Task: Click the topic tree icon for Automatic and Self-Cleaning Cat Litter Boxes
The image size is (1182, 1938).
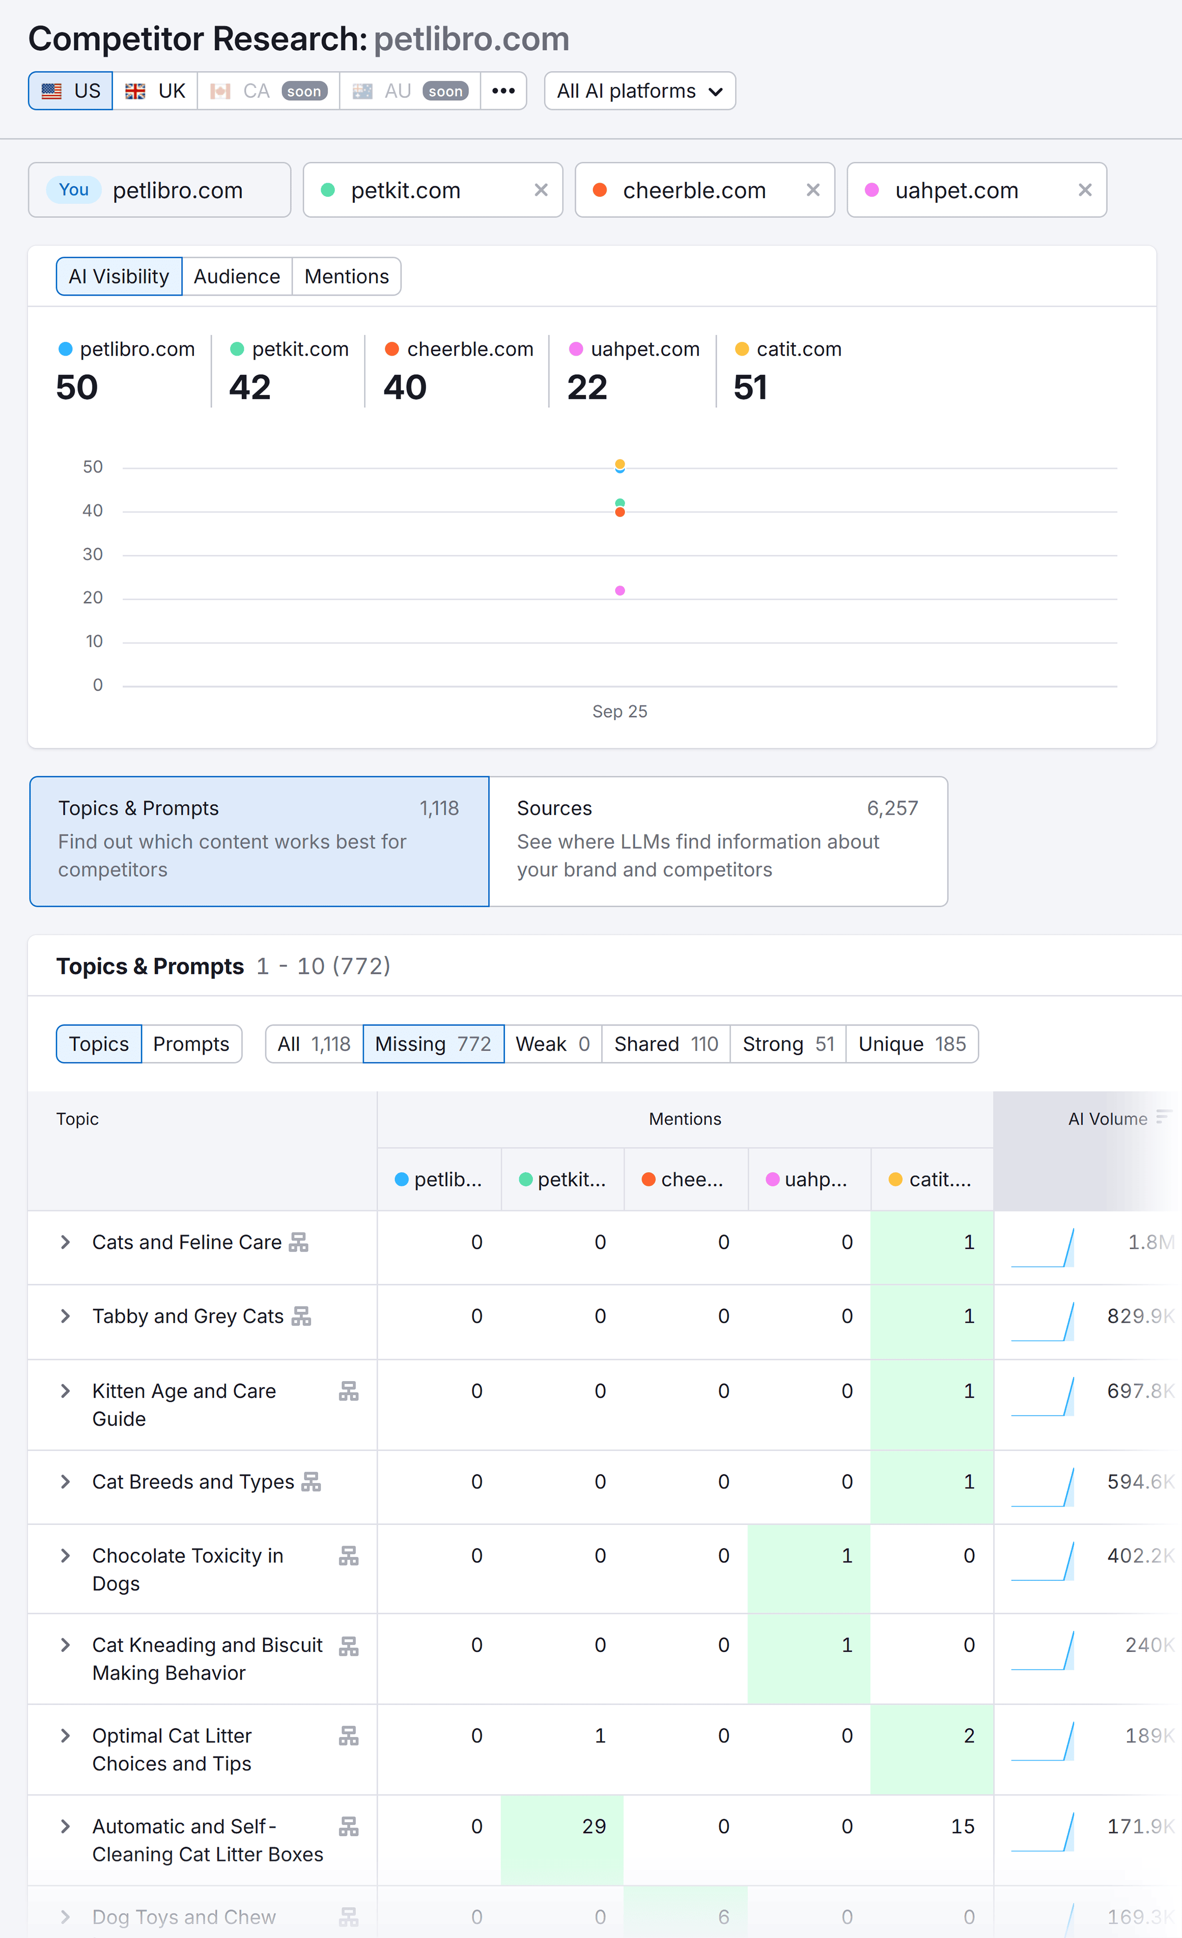Action: click(348, 1826)
